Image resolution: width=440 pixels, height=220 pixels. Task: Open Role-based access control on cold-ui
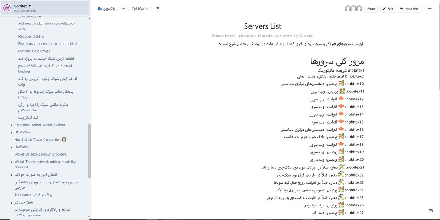coord(48,43)
